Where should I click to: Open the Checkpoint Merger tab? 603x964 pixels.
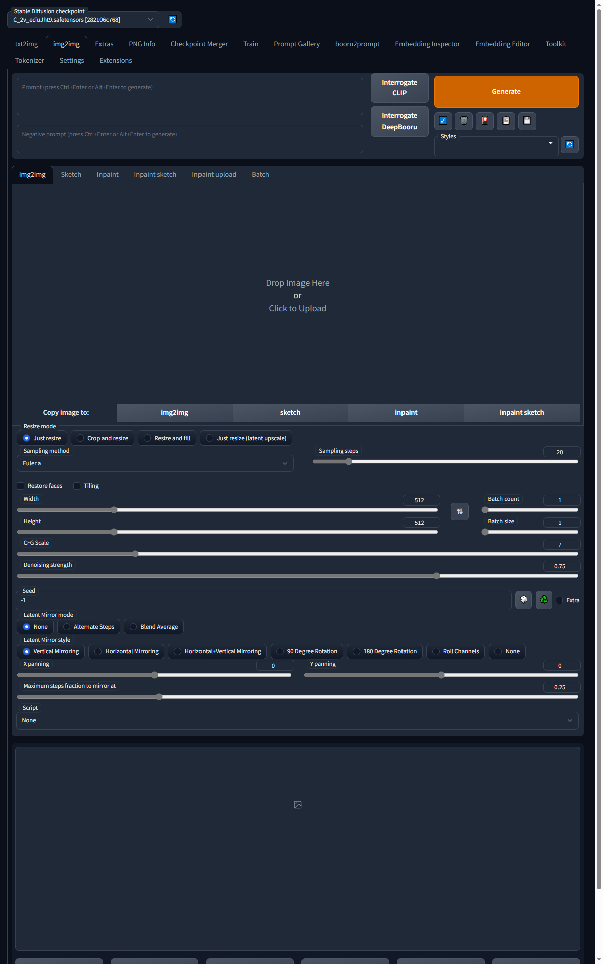[199, 44]
